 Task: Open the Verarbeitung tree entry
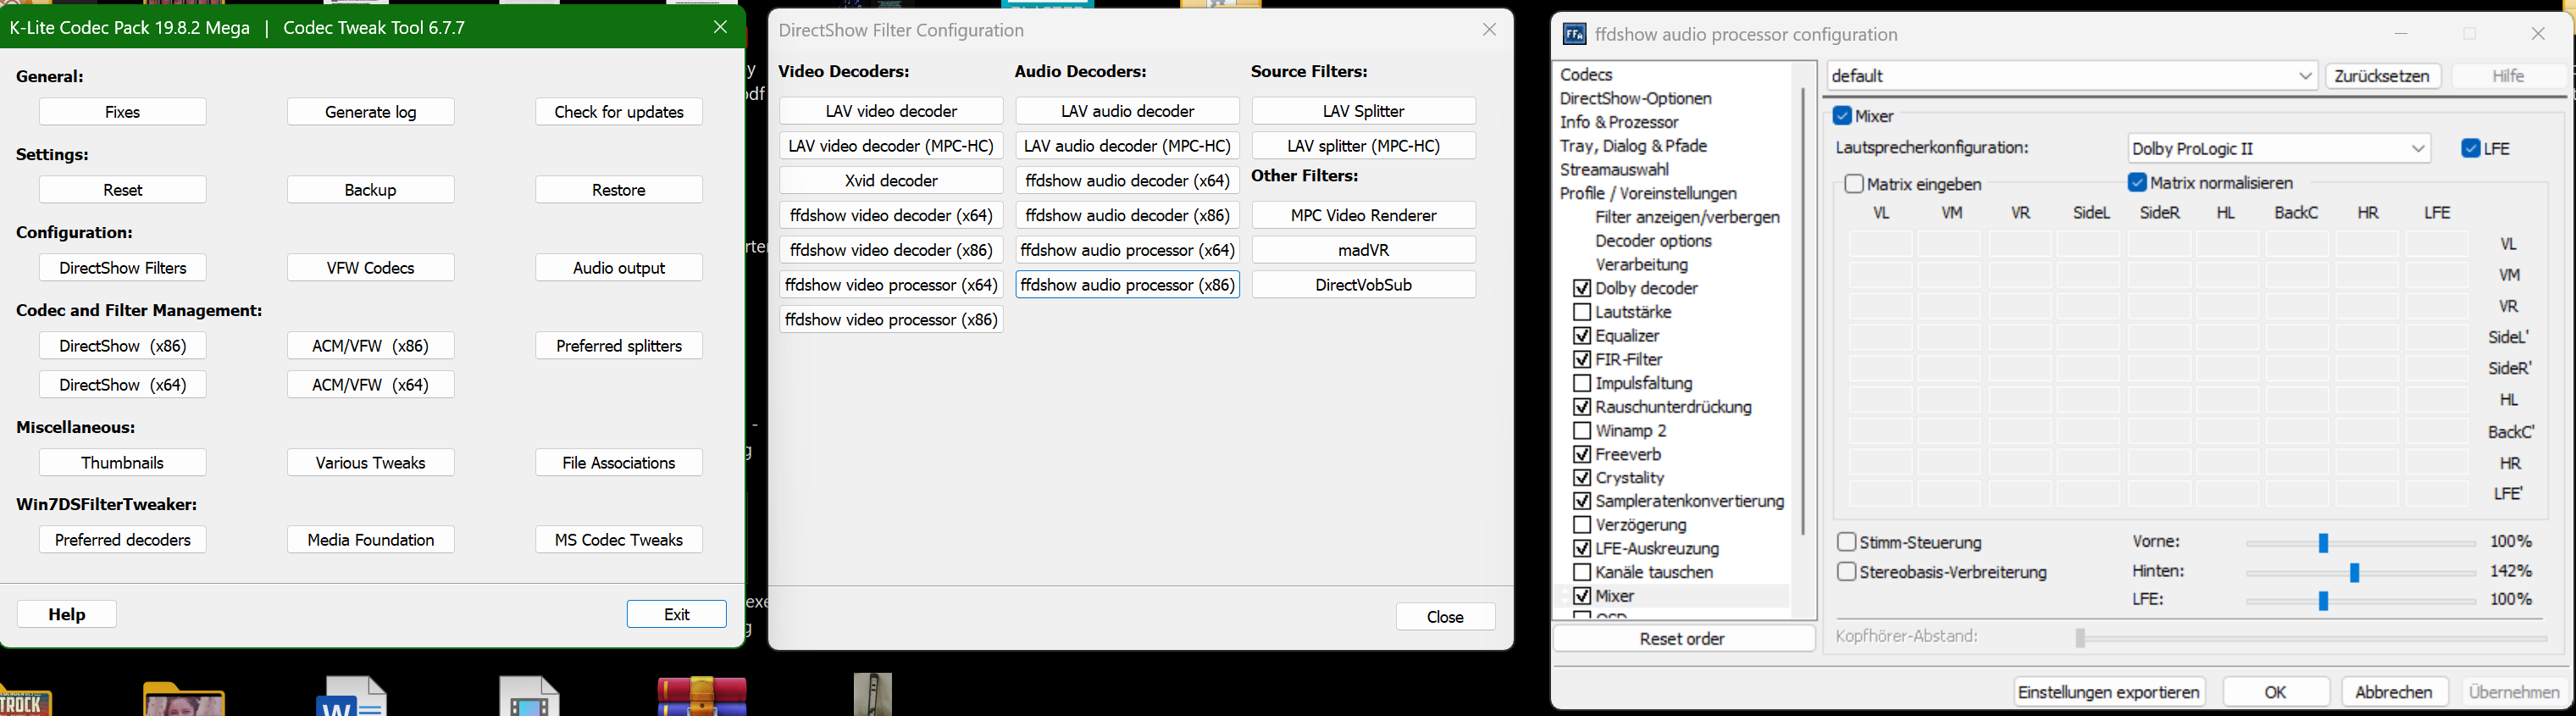tap(1642, 265)
